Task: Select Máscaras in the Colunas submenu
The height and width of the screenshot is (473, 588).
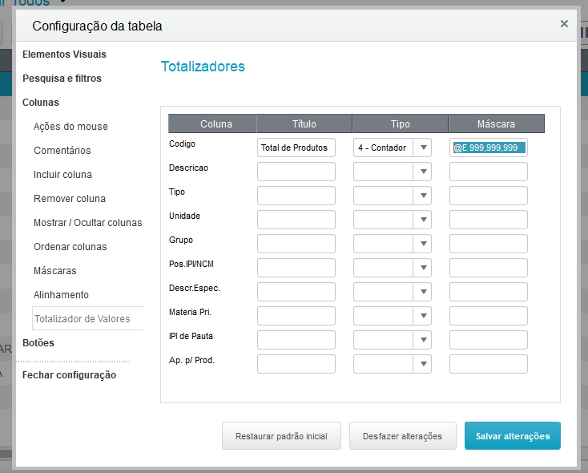Action: pyautogui.click(x=55, y=271)
